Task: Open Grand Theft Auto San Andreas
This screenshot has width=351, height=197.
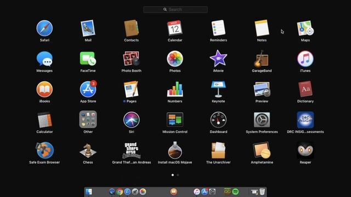Action: [x=132, y=150]
